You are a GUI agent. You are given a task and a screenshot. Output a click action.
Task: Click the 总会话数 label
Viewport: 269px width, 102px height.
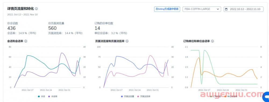[13, 23]
